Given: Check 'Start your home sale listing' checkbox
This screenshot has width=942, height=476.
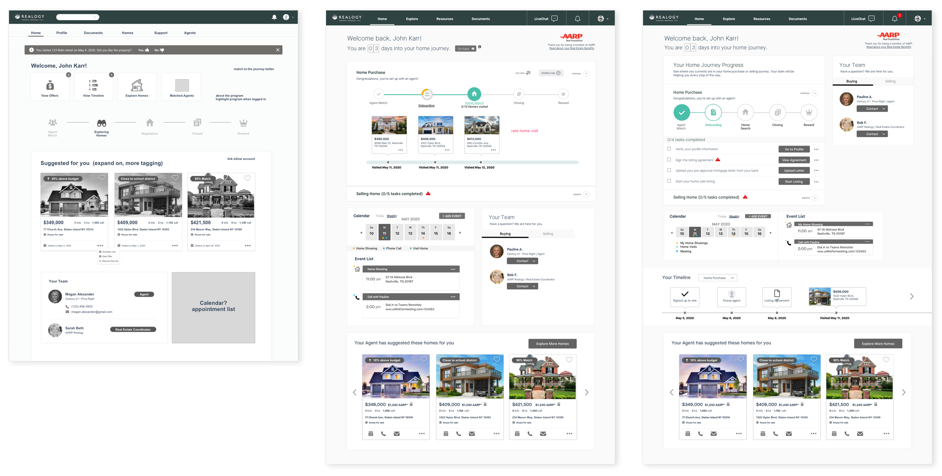Looking at the screenshot, I should coord(669,181).
